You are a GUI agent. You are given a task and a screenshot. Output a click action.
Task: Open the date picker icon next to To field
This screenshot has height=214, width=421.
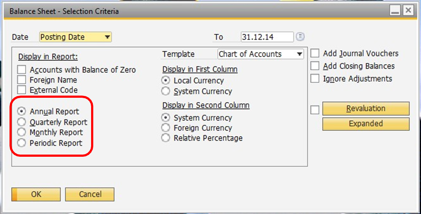pos(301,37)
